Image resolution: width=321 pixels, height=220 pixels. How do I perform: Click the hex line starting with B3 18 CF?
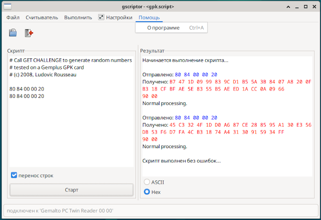pos(213,89)
